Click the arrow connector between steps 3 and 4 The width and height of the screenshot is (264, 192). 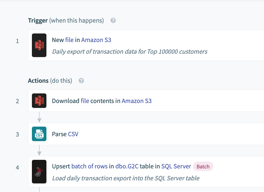(x=39, y=150)
